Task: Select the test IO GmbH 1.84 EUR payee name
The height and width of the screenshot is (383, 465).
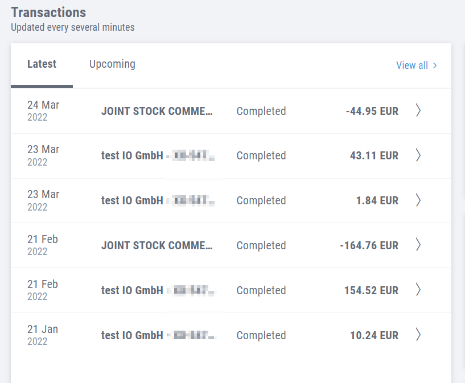Action: coord(132,201)
